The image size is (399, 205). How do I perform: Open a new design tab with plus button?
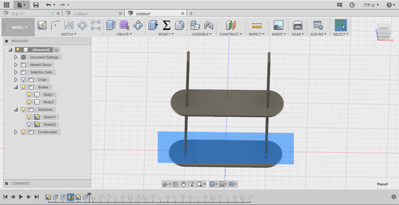pos(191,13)
